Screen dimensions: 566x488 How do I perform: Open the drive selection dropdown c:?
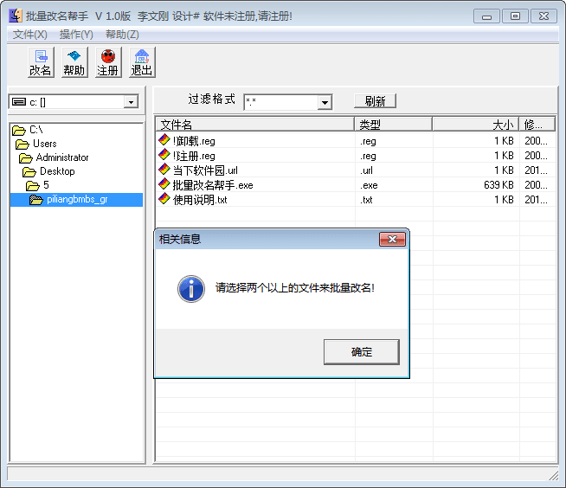[x=131, y=102]
